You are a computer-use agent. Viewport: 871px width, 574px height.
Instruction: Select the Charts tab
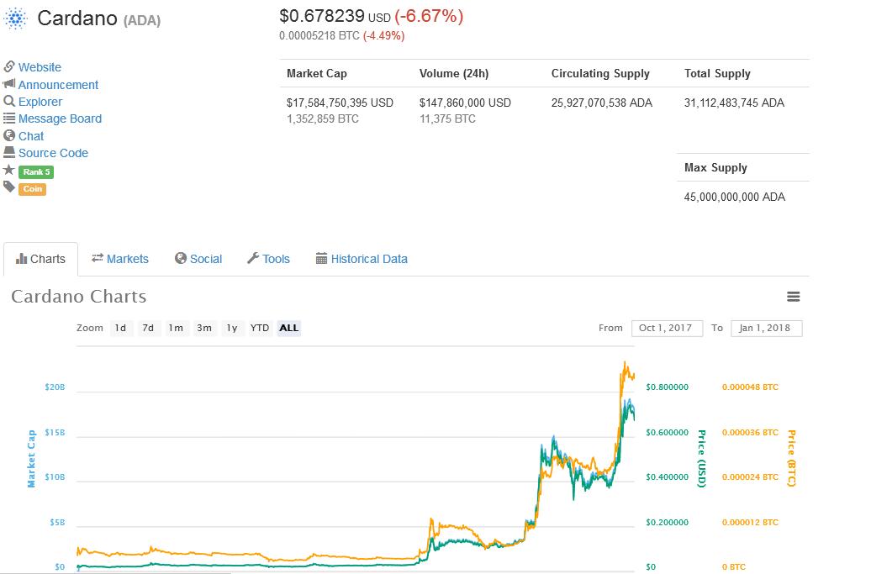[x=40, y=259]
